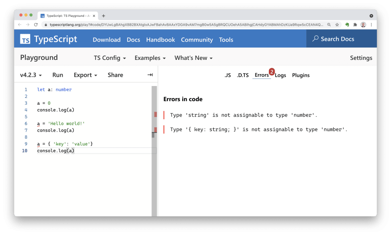Select the TS Playground browser tab

point(68,16)
